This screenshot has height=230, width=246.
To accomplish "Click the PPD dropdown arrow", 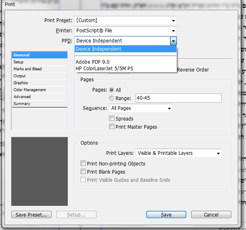I will [x=173, y=41].
